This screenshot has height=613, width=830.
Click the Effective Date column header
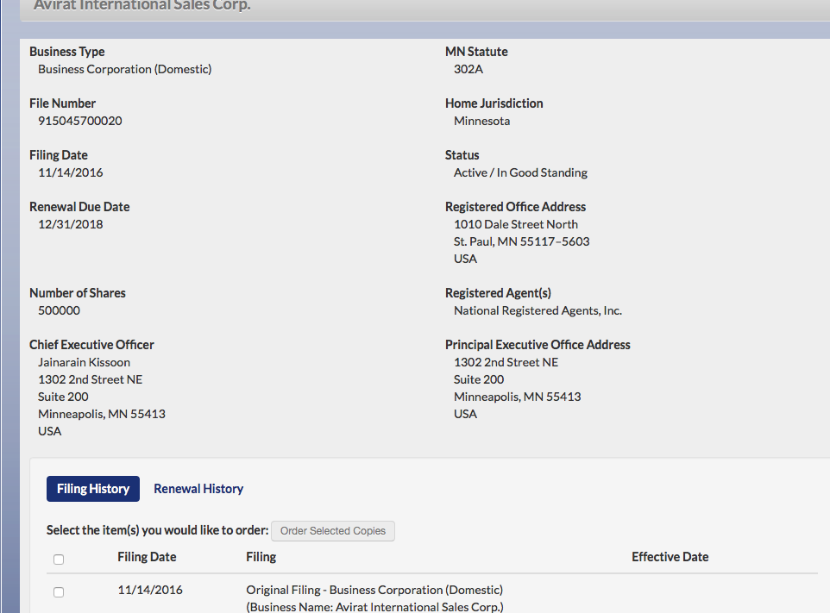click(x=670, y=557)
